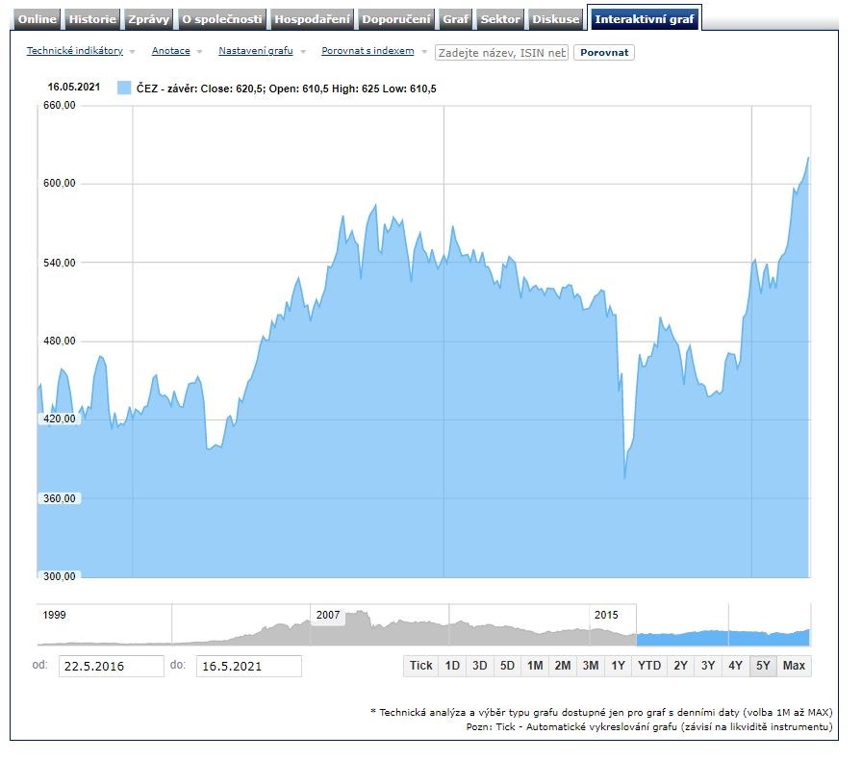Go to the Hospodaření tab
The width and height of the screenshot is (862, 760).
(312, 19)
